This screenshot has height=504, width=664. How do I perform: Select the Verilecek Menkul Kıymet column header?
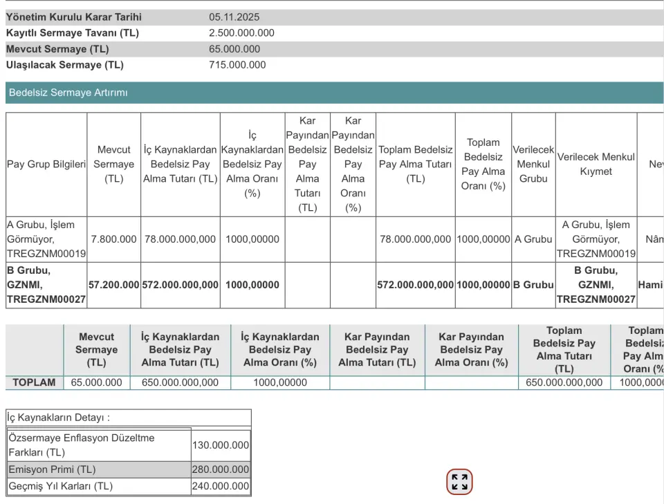pos(596,165)
